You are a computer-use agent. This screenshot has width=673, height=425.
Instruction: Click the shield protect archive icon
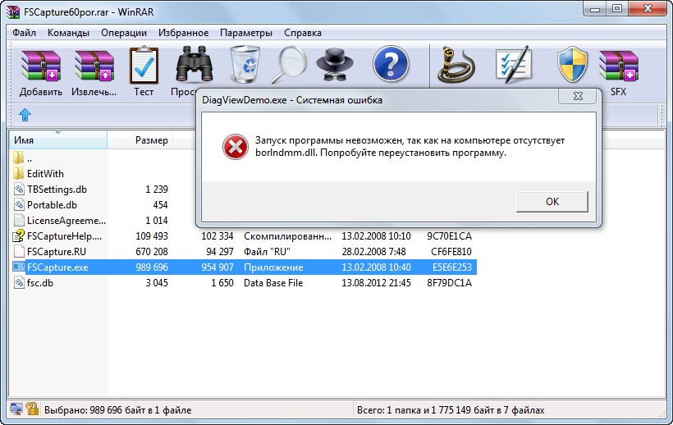coord(572,64)
